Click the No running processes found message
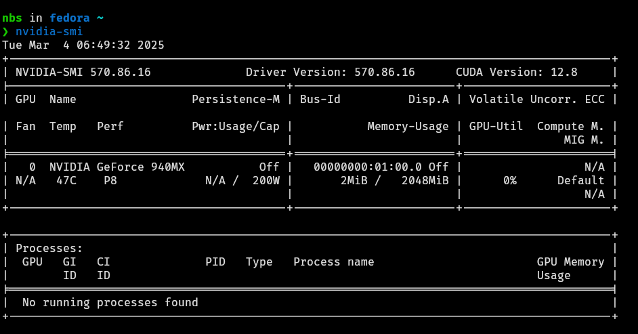Screen dimensions: 638x334 [x=110, y=302]
